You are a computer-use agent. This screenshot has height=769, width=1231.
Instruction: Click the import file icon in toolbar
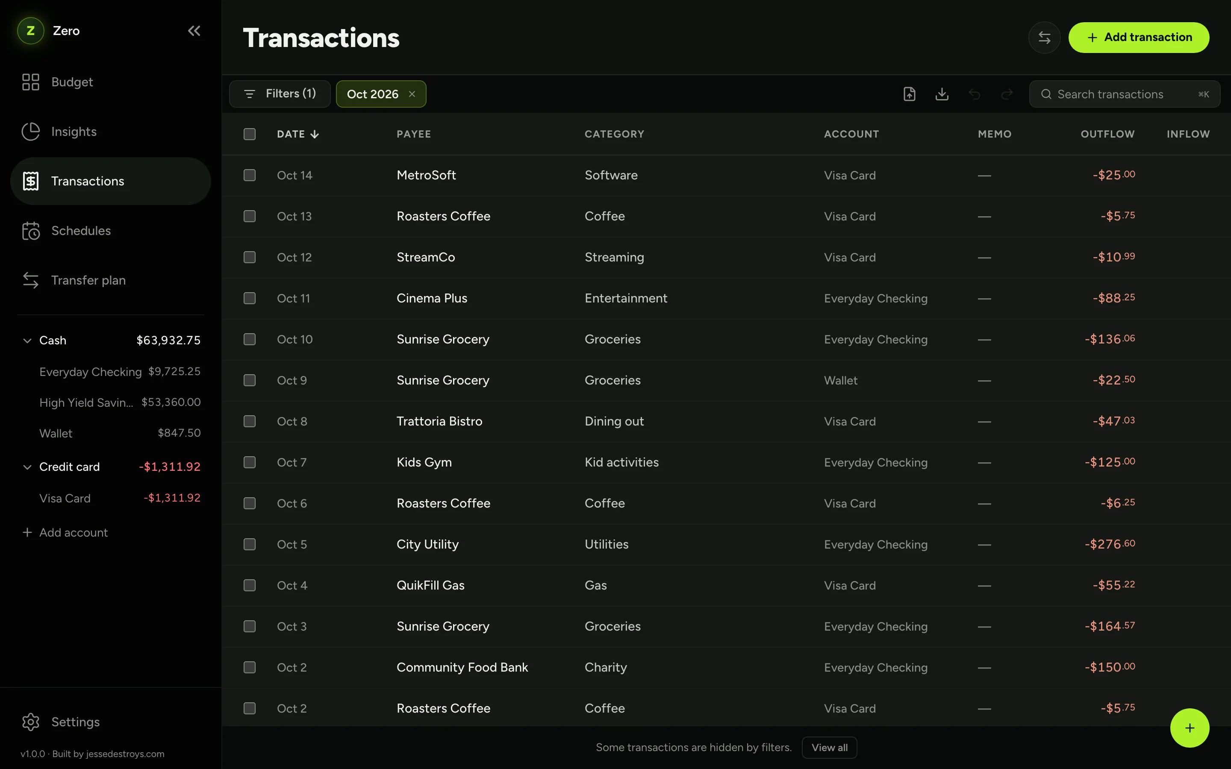pyautogui.click(x=910, y=94)
